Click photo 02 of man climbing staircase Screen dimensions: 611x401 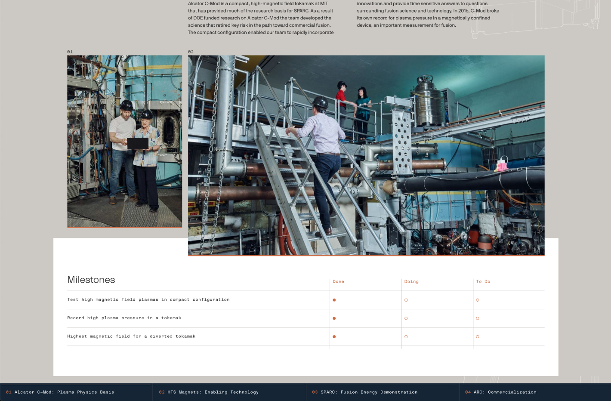tap(366, 155)
